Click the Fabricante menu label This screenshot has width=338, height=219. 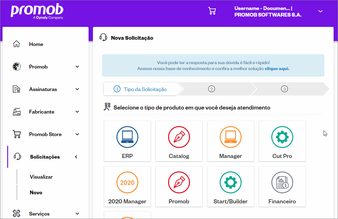click(x=42, y=112)
